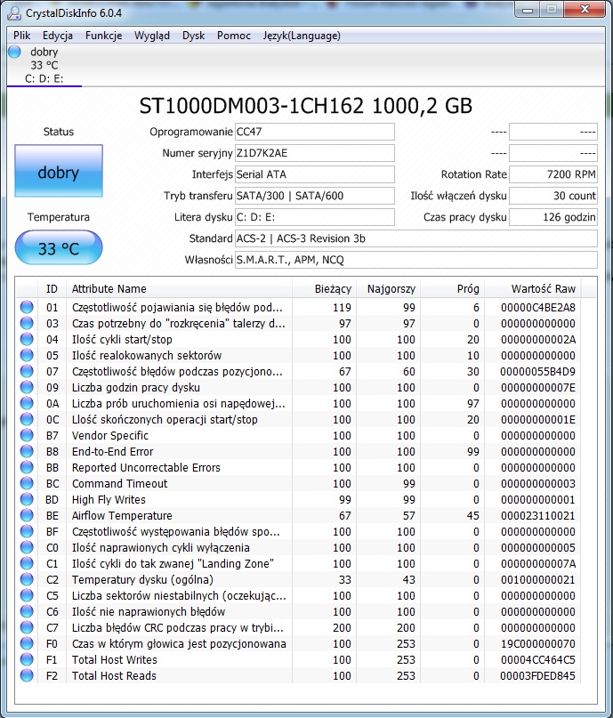
Task: Click the status orb for attribute BF
Action: [x=27, y=531]
